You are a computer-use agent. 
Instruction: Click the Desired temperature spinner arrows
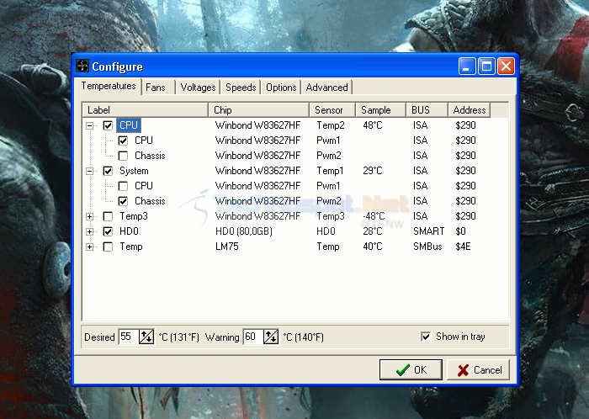click(x=146, y=337)
